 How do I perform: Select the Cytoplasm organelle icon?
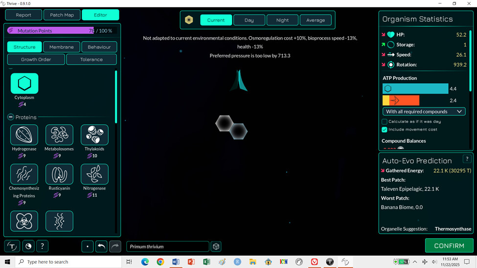click(24, 84)
